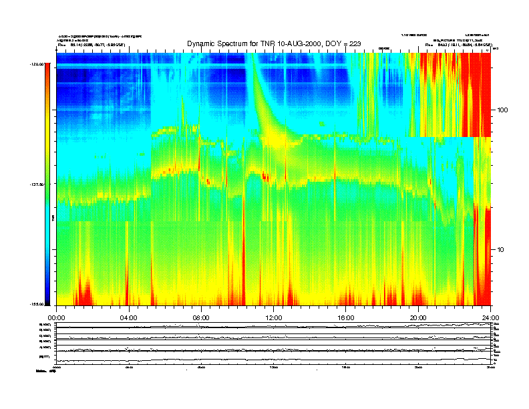The image size is (529, 409).
Task: Click the 100 frequency axis label
Action: [x=502, y=110]
